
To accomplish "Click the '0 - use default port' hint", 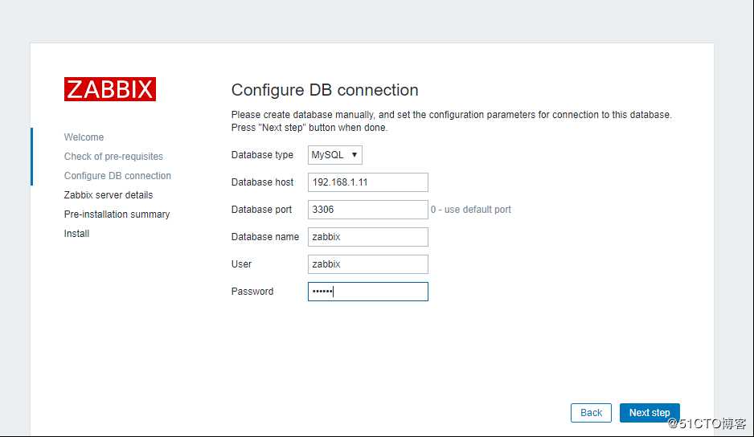I will coord(471,210).
